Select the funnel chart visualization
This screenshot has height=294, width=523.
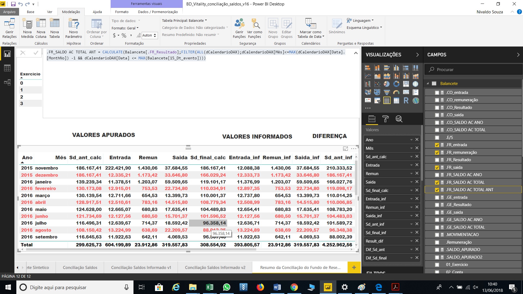387,93
